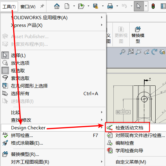Viewport: 166px width, 166px height.
Task: Click 替换模型(R) menu item
Action: [x=53, y=154]
